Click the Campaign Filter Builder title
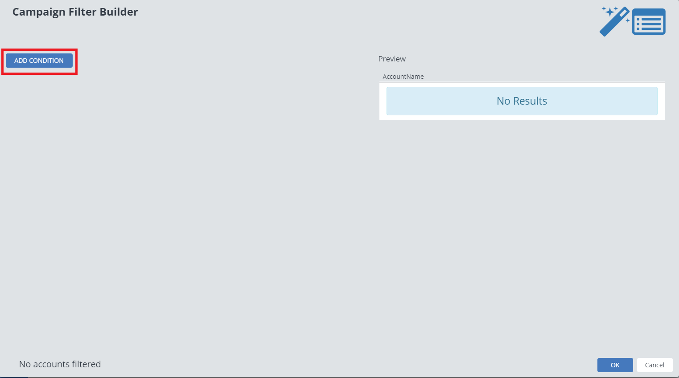This screenshot has height=378, width=679. click(x=75, y=12)
